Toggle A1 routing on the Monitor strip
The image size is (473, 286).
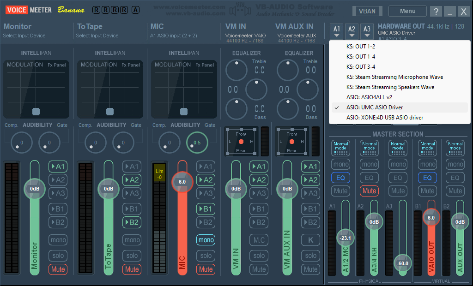point(58,167)
